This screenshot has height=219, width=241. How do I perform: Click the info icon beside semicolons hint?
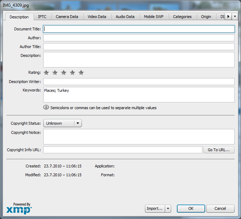coord(46,107)
